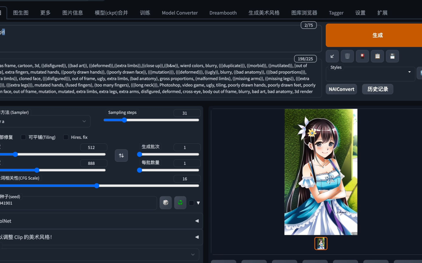Open the 训练 tab
Screen dimensions: 422x263
click(x=145, y=12)
